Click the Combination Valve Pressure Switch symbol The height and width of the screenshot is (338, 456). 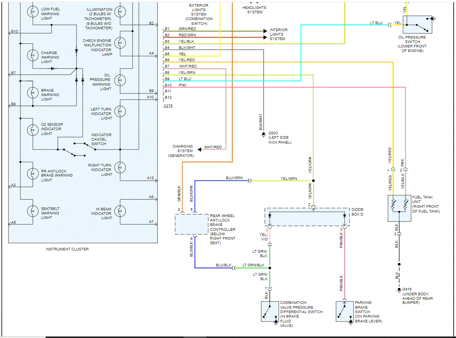[x=270, y=312]
